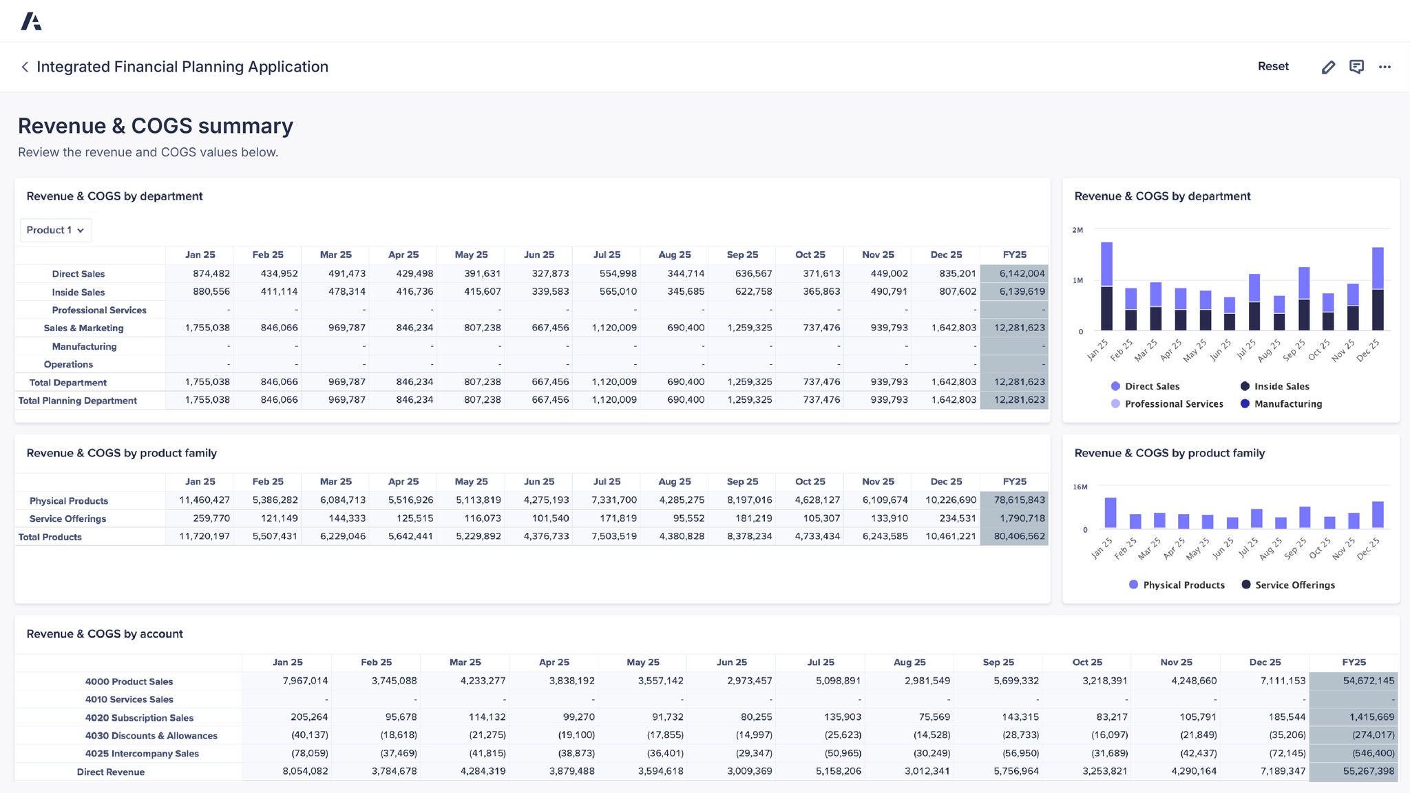Select Direct Sales Jan 25 value cell
Screen dimensions: 1410x793
210,273
